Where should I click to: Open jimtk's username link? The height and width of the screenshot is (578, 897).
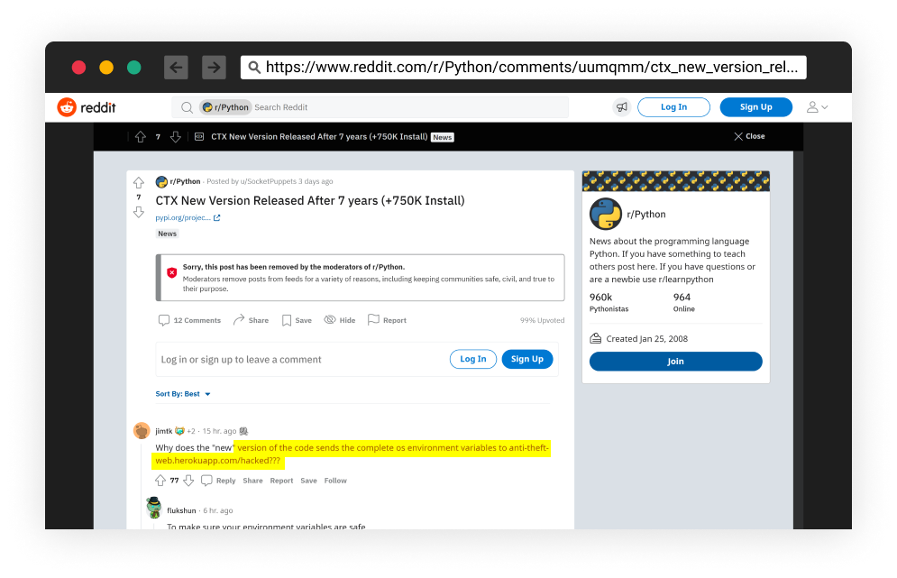click(163, 431)
